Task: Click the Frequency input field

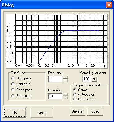Action: 55,79
